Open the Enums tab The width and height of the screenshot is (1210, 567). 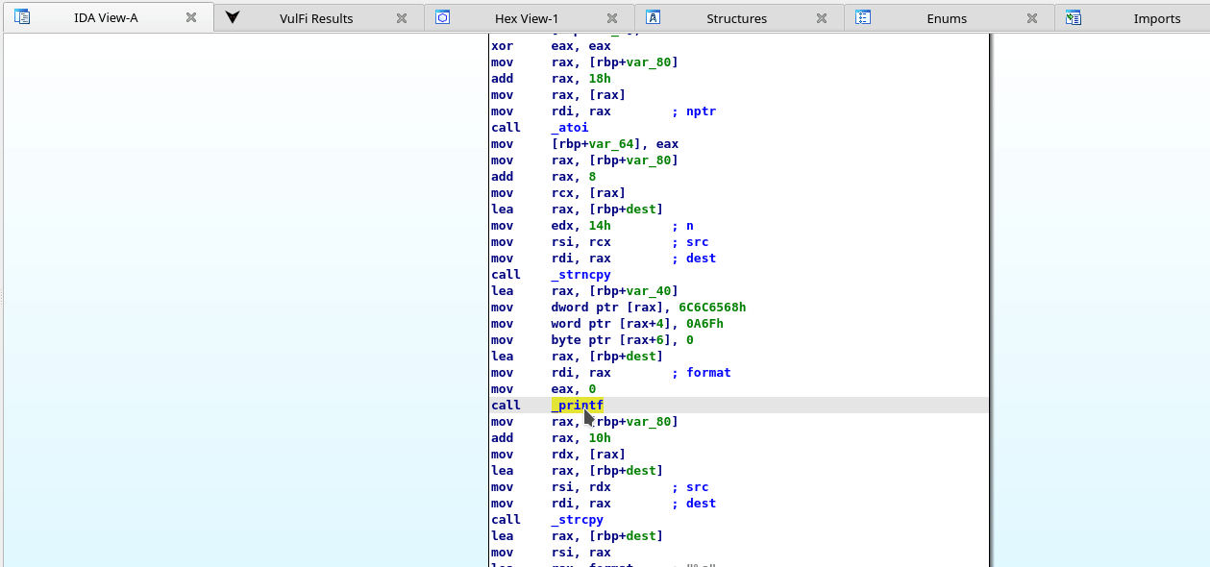[947, 18]
